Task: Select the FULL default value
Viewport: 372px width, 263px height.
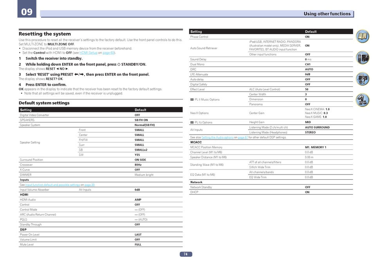Action: 138,245
